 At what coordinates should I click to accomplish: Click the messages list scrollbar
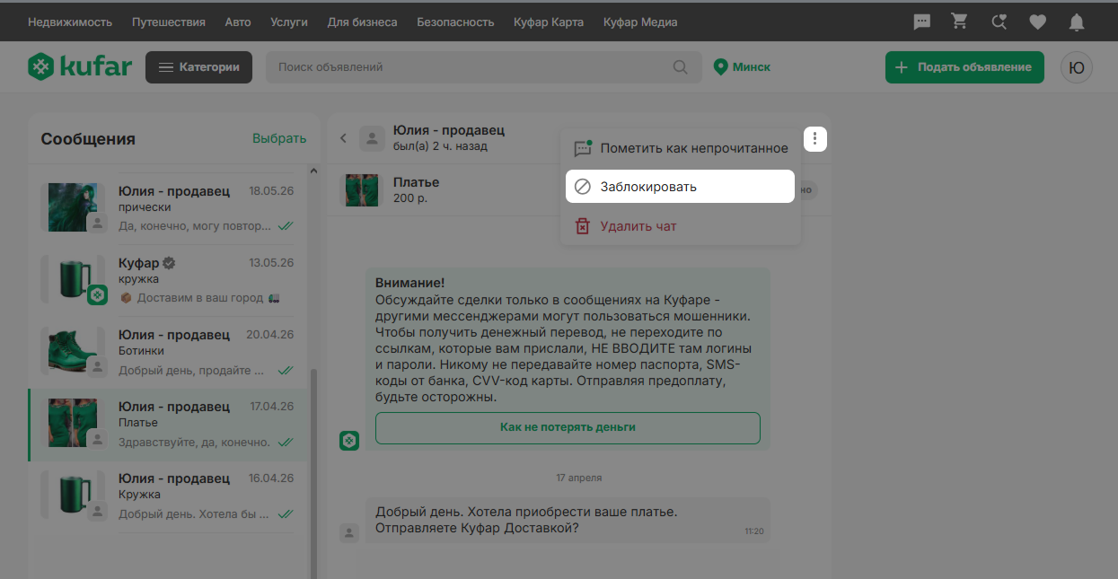pyautogui.click(x=313, y=474)
